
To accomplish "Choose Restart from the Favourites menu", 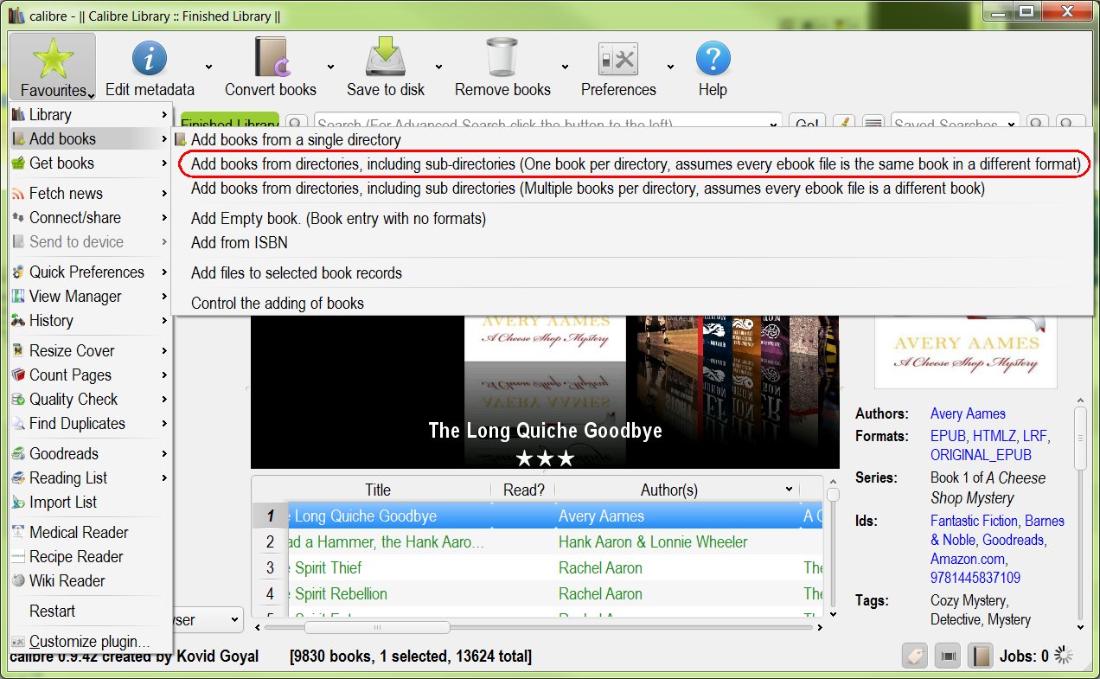I will tap(90, 611).
